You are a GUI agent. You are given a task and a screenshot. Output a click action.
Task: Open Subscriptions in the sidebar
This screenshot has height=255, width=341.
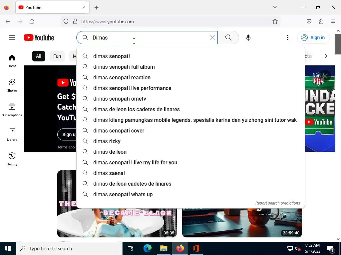tap(12, 110)
